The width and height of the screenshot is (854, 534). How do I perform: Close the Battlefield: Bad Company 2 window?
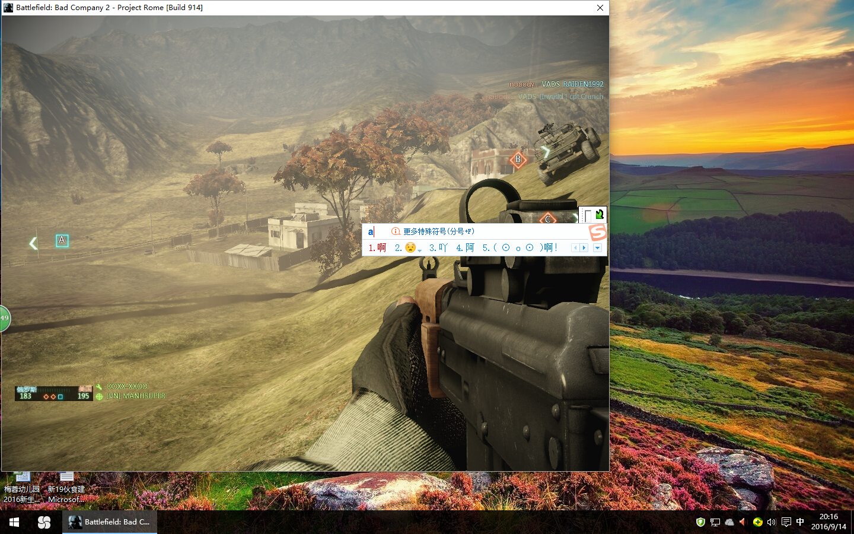click(x=600, y=8)
